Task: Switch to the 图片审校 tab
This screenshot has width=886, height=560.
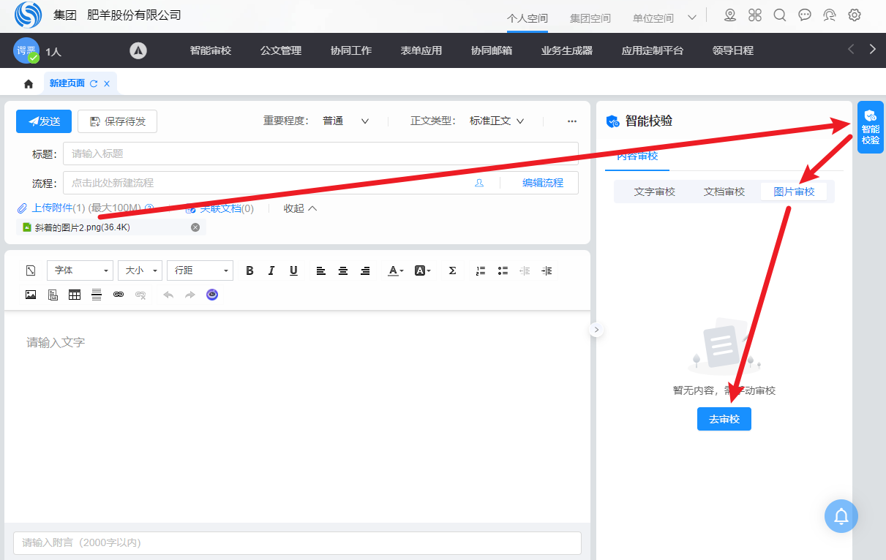Action: point(794,192)
